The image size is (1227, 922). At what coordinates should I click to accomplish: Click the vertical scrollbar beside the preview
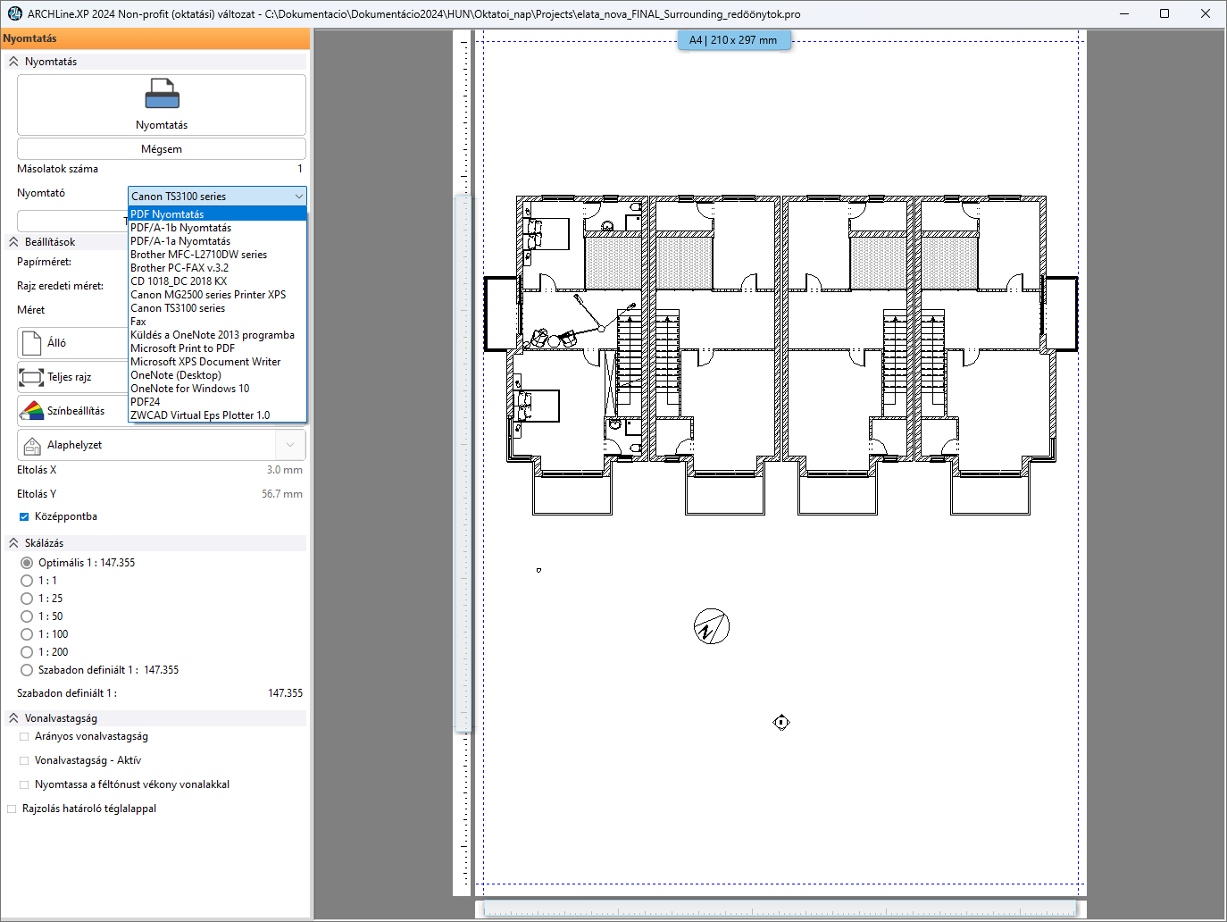coord(463,463)
